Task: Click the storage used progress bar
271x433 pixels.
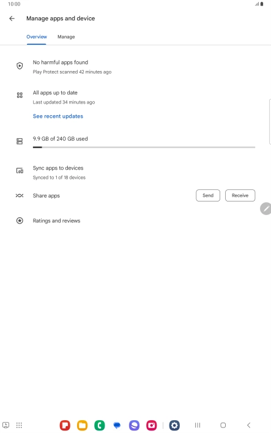Action: (144, 148)
